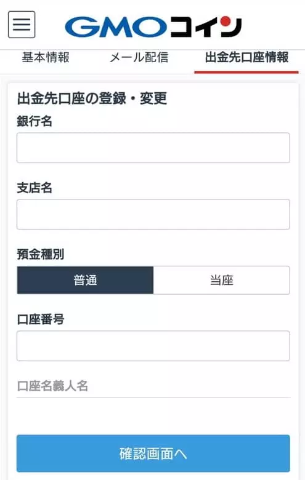Select the 出金先口座情報 tab

246,57
